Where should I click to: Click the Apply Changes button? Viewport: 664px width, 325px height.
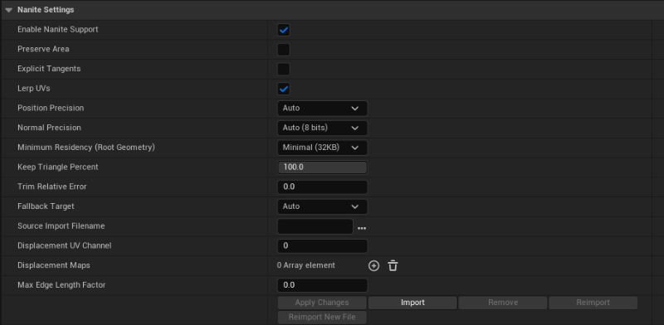(322, 303)
